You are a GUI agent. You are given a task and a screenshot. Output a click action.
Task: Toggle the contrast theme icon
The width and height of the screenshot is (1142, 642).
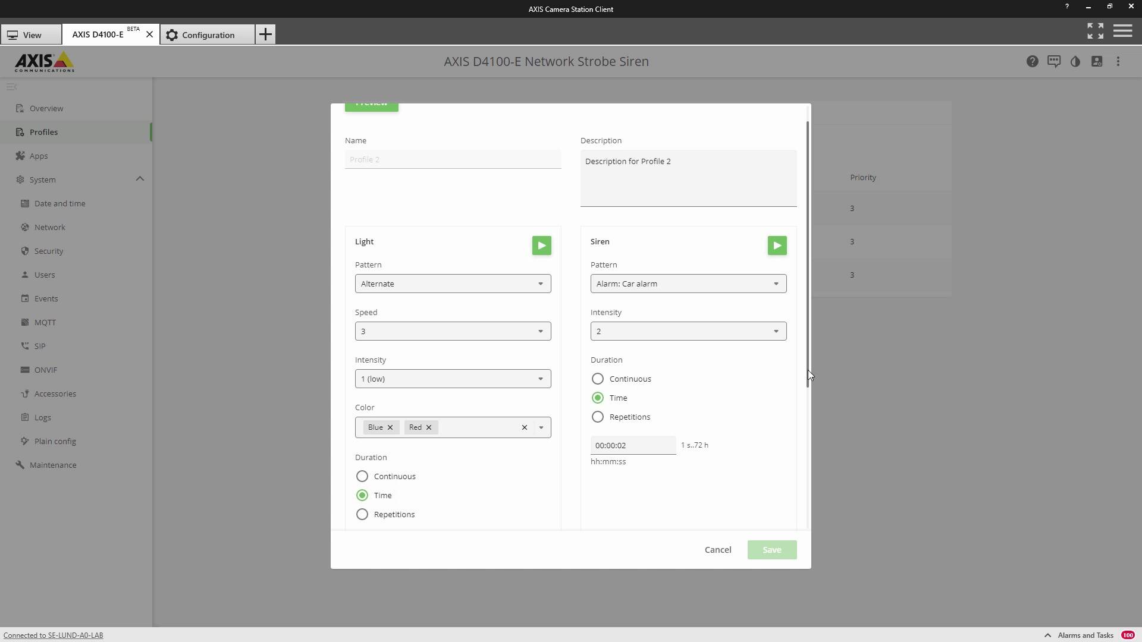[1075, 61]
